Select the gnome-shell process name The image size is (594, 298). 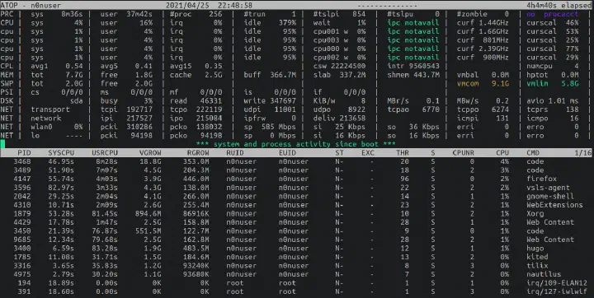pyautogui.click(x=550, y=196)
